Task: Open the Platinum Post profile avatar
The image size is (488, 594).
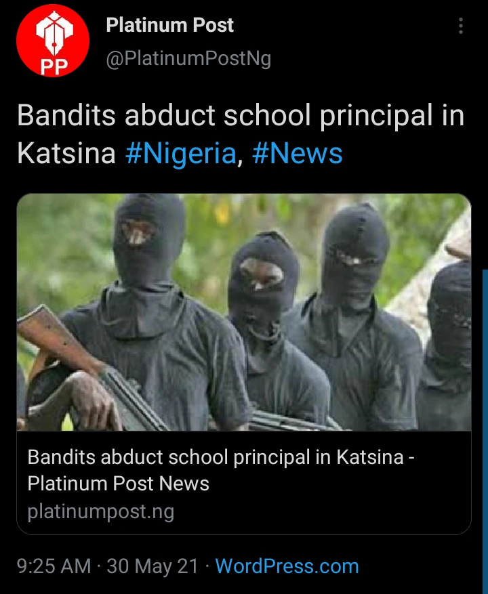Action: click(53, 41)
